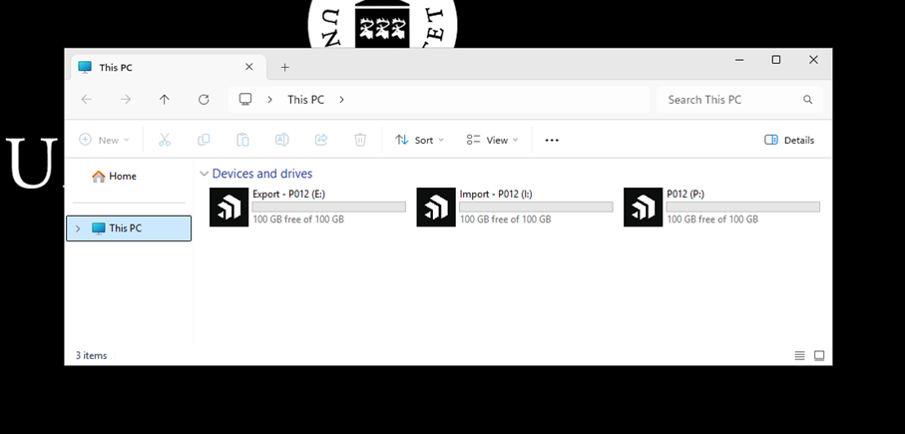Screen dimensions: 905x434
Task: Click the Delete trash can icon
Action: tap(360, 140)
